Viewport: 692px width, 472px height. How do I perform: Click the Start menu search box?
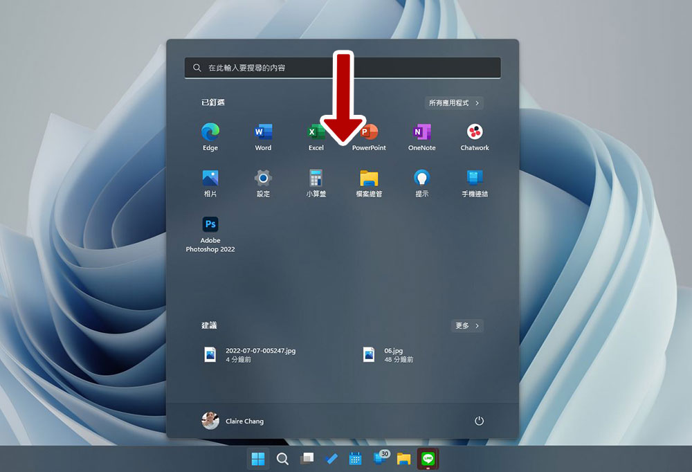(343, 68)
